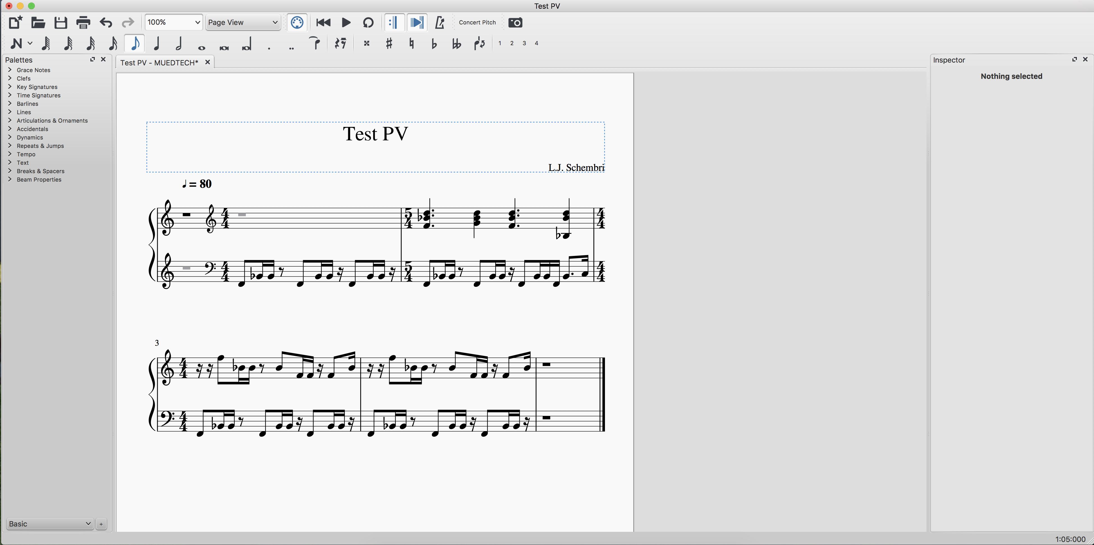Viewport: 1094px width, 545px height.
Task: Click the Save score icon
Action: coord(61,22)
